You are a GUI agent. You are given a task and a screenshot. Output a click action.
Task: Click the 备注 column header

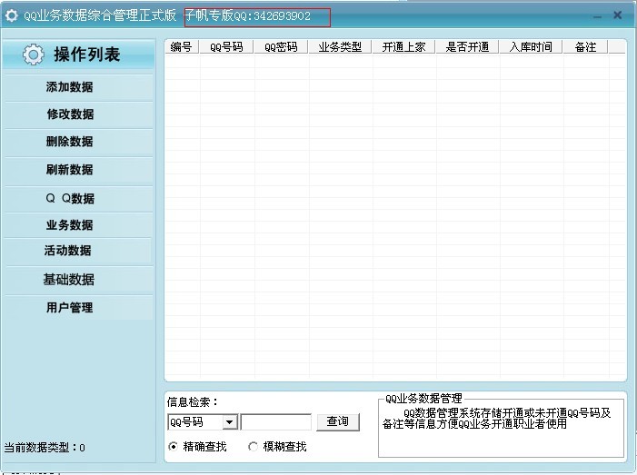[x=585, y=47]
